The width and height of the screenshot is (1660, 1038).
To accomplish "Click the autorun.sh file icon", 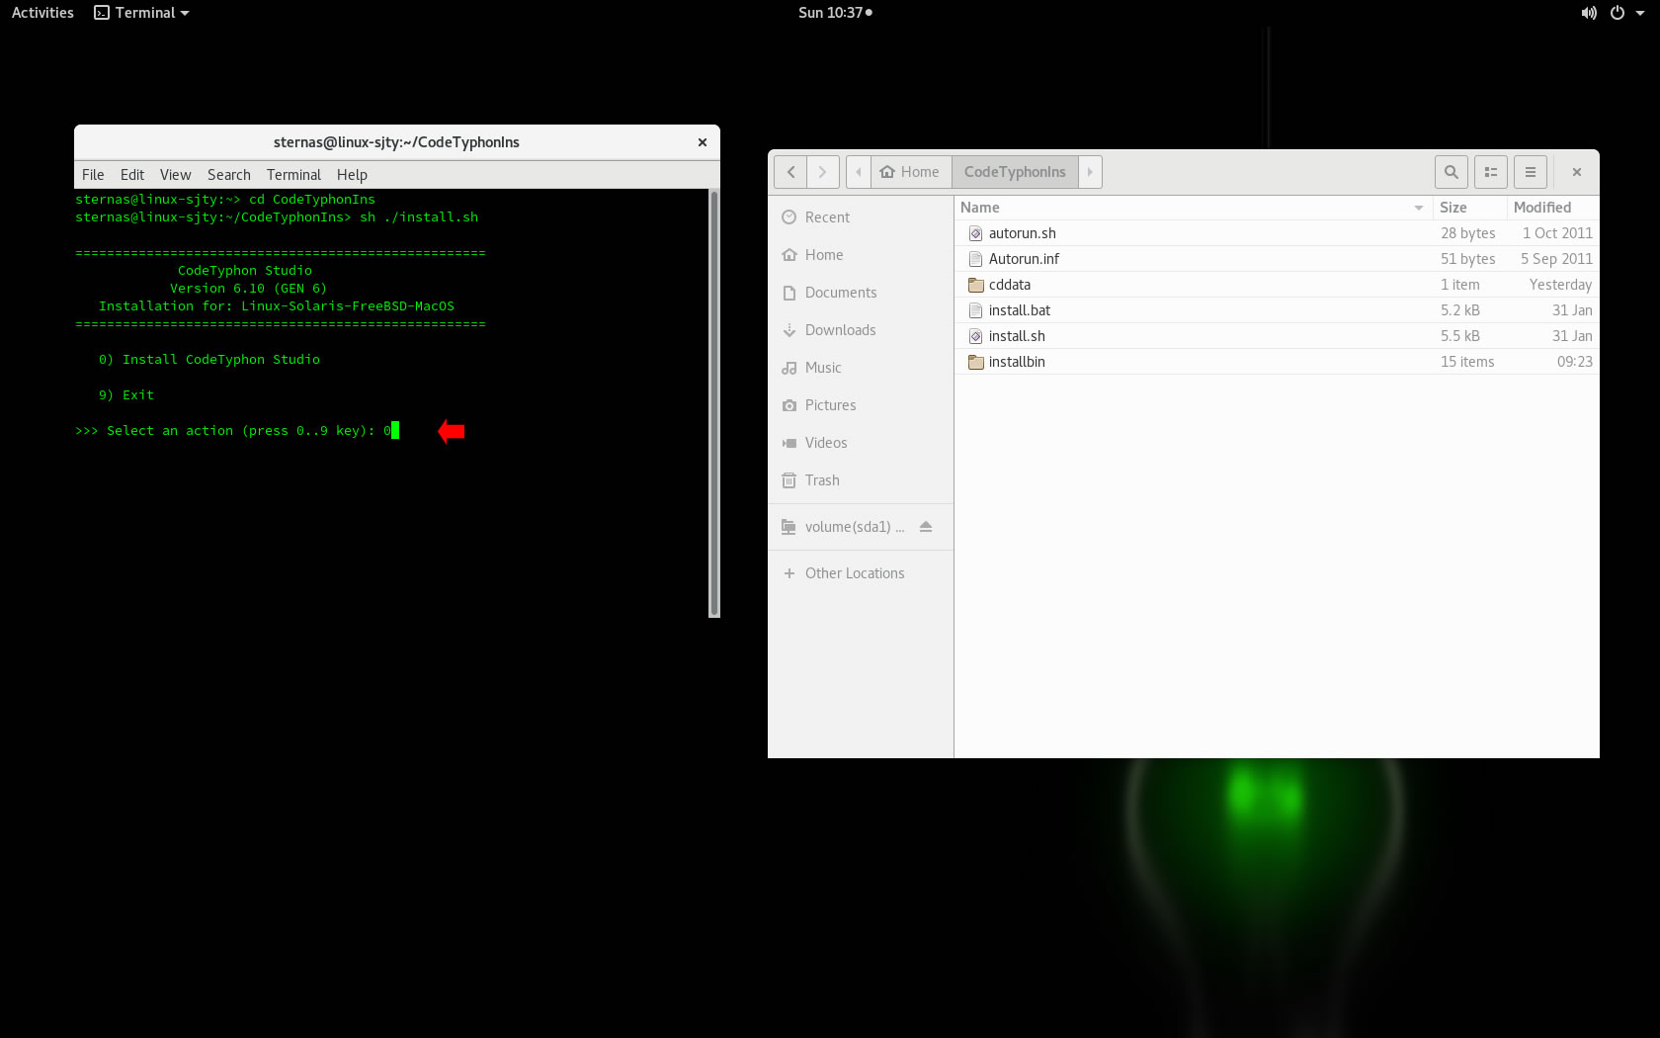I will click(x=975, y=233).
